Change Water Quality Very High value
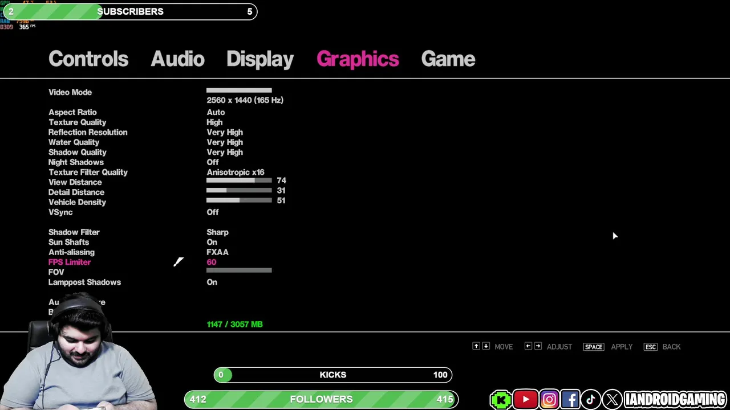 point(225,142)
